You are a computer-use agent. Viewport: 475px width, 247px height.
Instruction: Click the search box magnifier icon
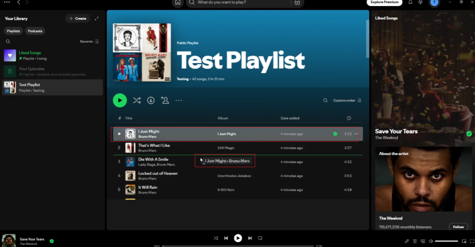pos(192,2)
